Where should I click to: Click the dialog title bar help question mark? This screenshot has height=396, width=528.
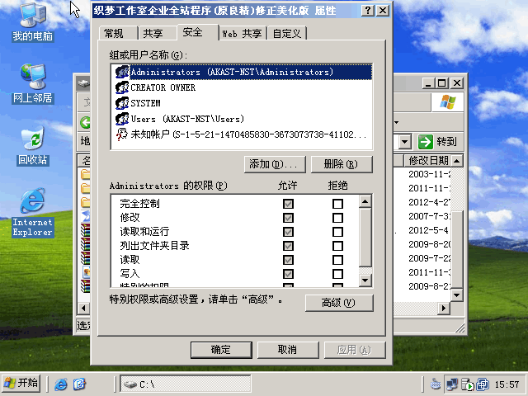[x=367, y=10]
